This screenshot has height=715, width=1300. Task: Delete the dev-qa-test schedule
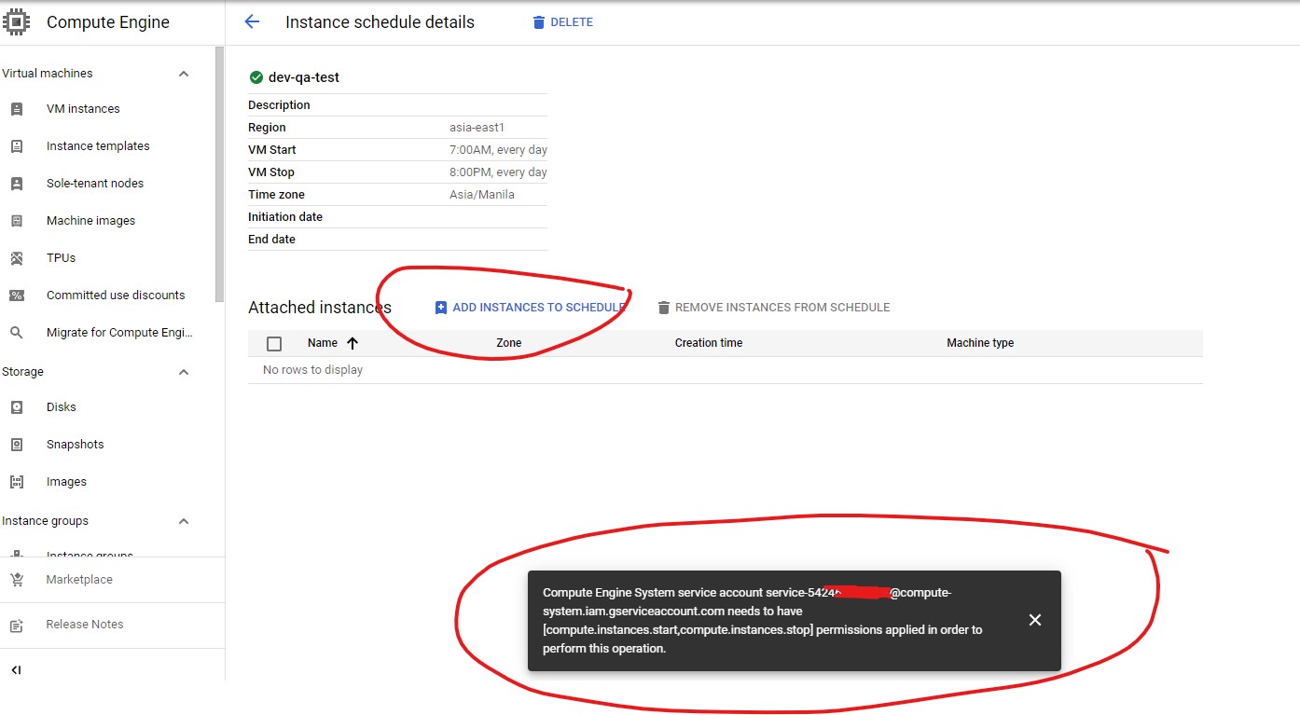coord(562,21)
